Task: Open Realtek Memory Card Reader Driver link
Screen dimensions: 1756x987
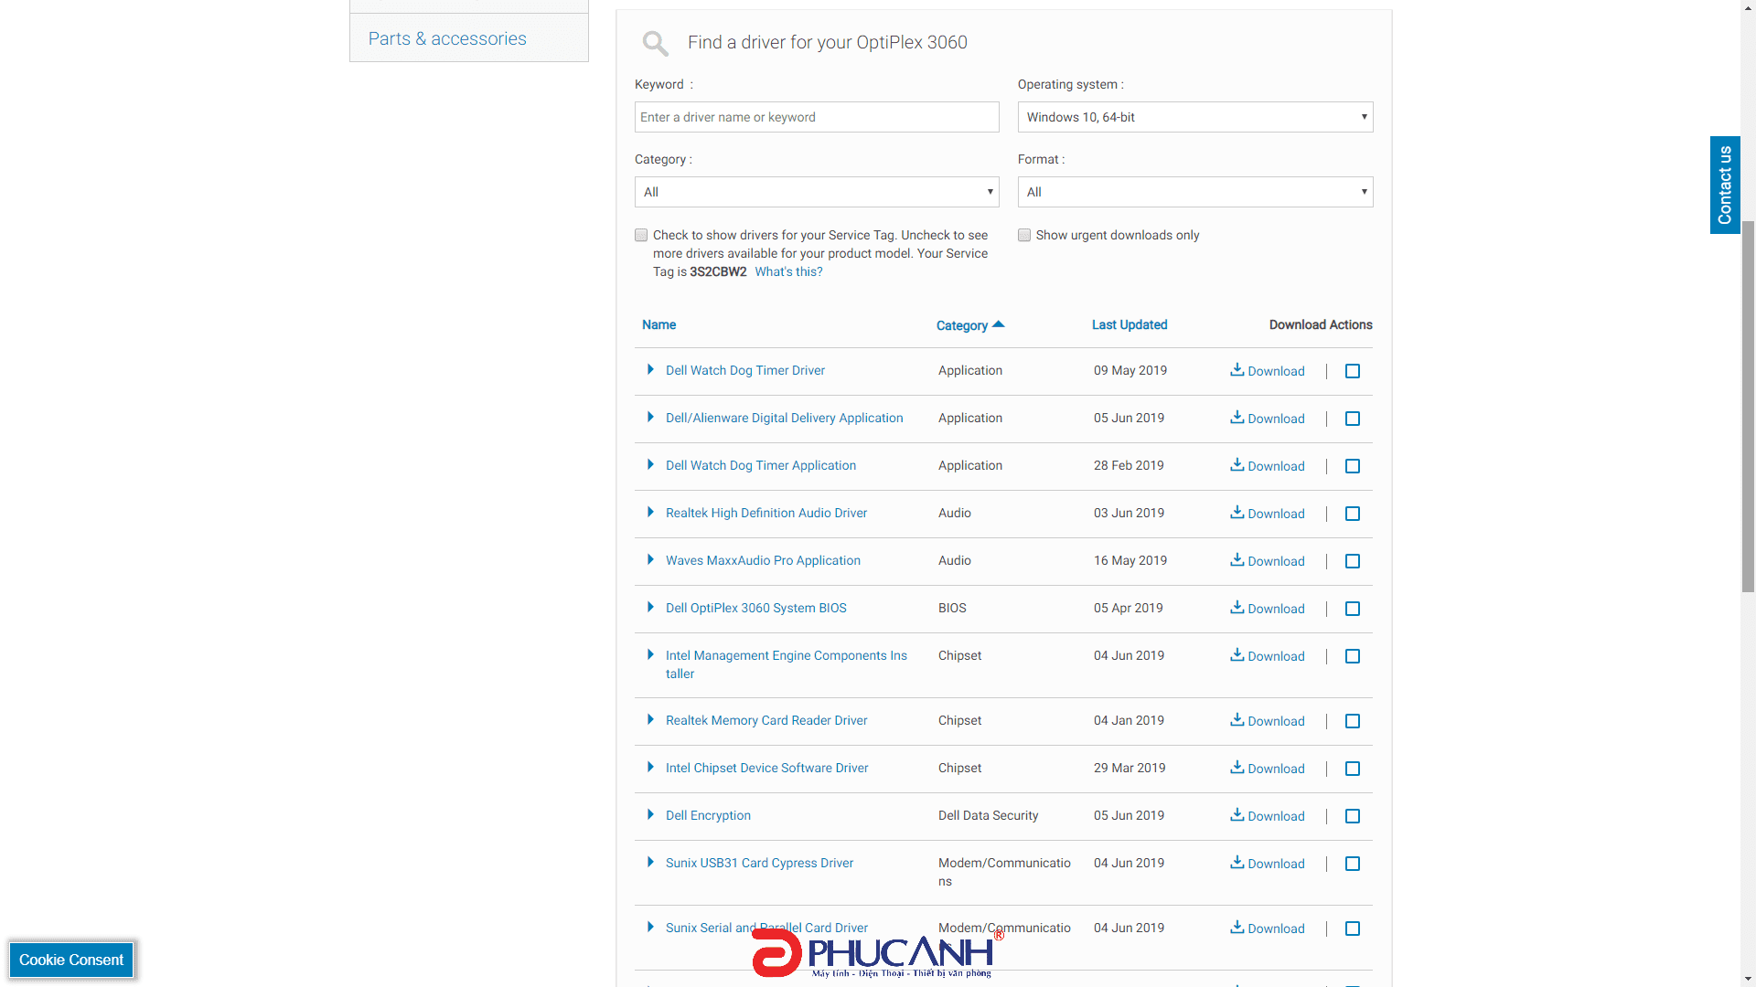Action: (766, 720)
